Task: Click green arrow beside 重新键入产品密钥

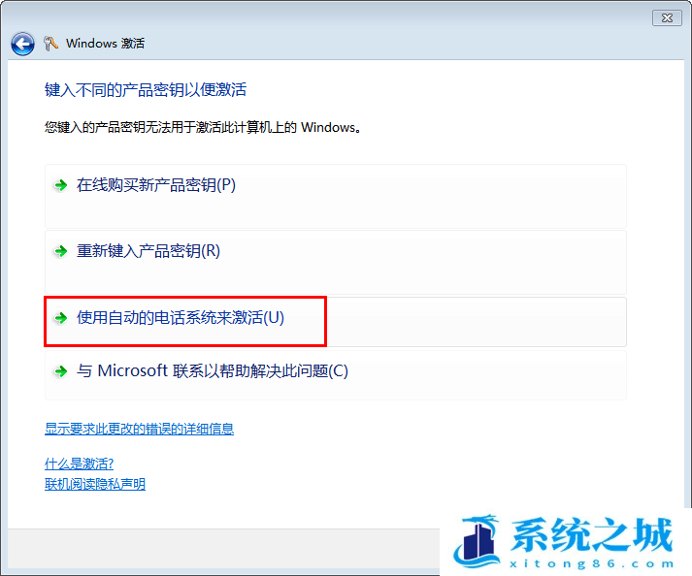Action: click(60, 251)
